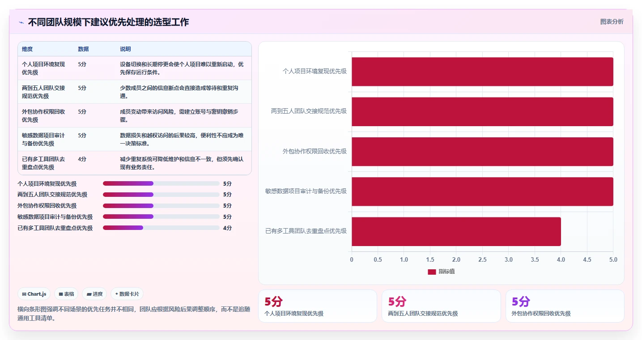Screen dimensions: 642x340
Task: Click the chart bar for 敏感数据项目审计与备份优先级
Action: click(x=482, y=191)
